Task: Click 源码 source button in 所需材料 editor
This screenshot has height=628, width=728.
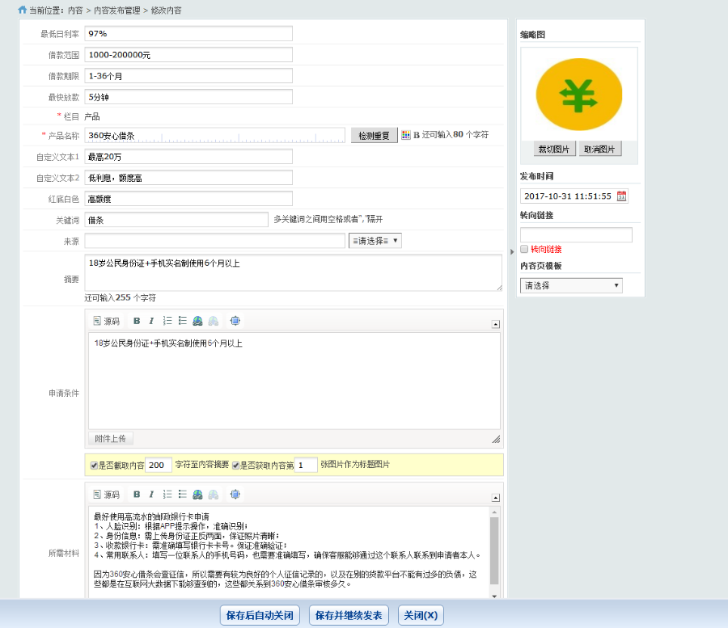Action: [x=106, y=495]
